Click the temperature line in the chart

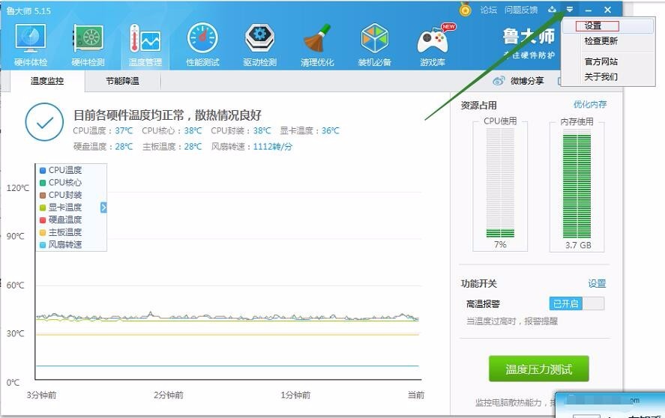click(x=227, y=317)
